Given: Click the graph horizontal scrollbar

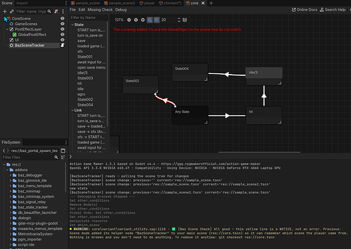Looking at the screenshot, I should click(259, 152).
